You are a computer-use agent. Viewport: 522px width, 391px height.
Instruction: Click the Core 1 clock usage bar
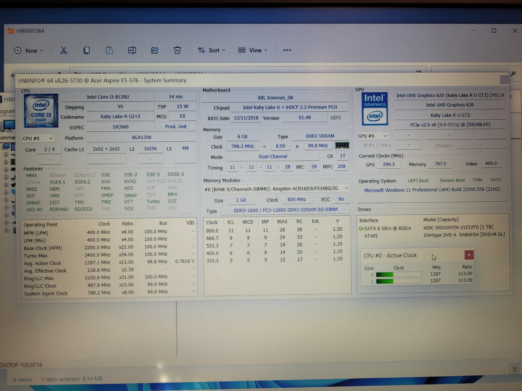pos(399,281)
